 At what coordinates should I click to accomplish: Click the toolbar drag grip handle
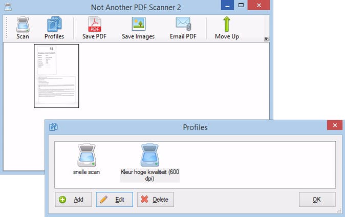click(x=6, y=28)
